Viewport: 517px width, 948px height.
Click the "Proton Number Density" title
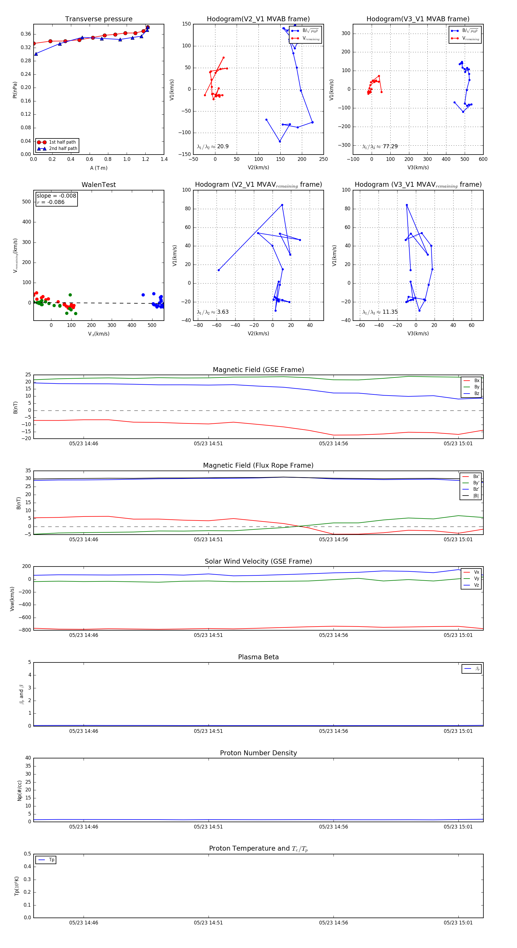tap(258, 753)
